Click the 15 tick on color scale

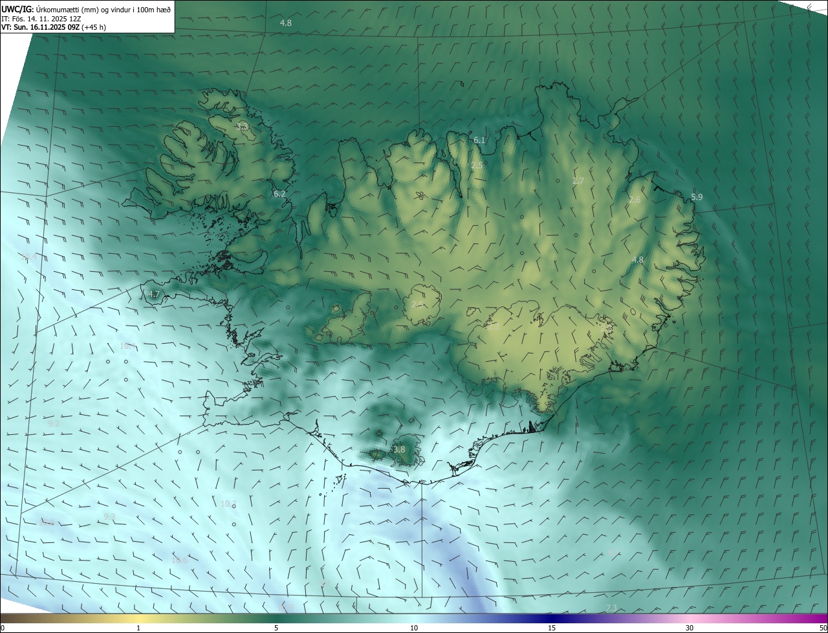pyautogui.click(x=552, y=628)
